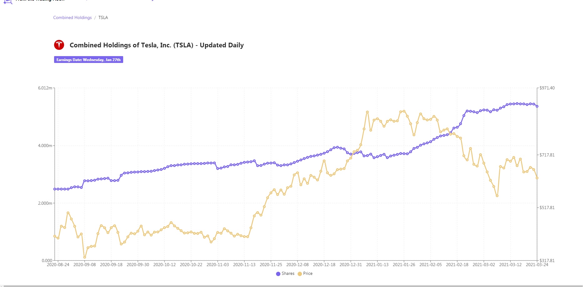The width and height of the screenshot is (583, 287).
Task: Click the TSLA breadcrumb item
Action: (103, 17)
